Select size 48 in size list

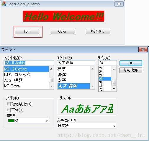(x=105, y=86)
